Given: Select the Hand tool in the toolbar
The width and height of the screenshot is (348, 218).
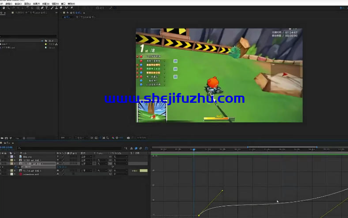Looking at the screenshot, I should point(4,8).
